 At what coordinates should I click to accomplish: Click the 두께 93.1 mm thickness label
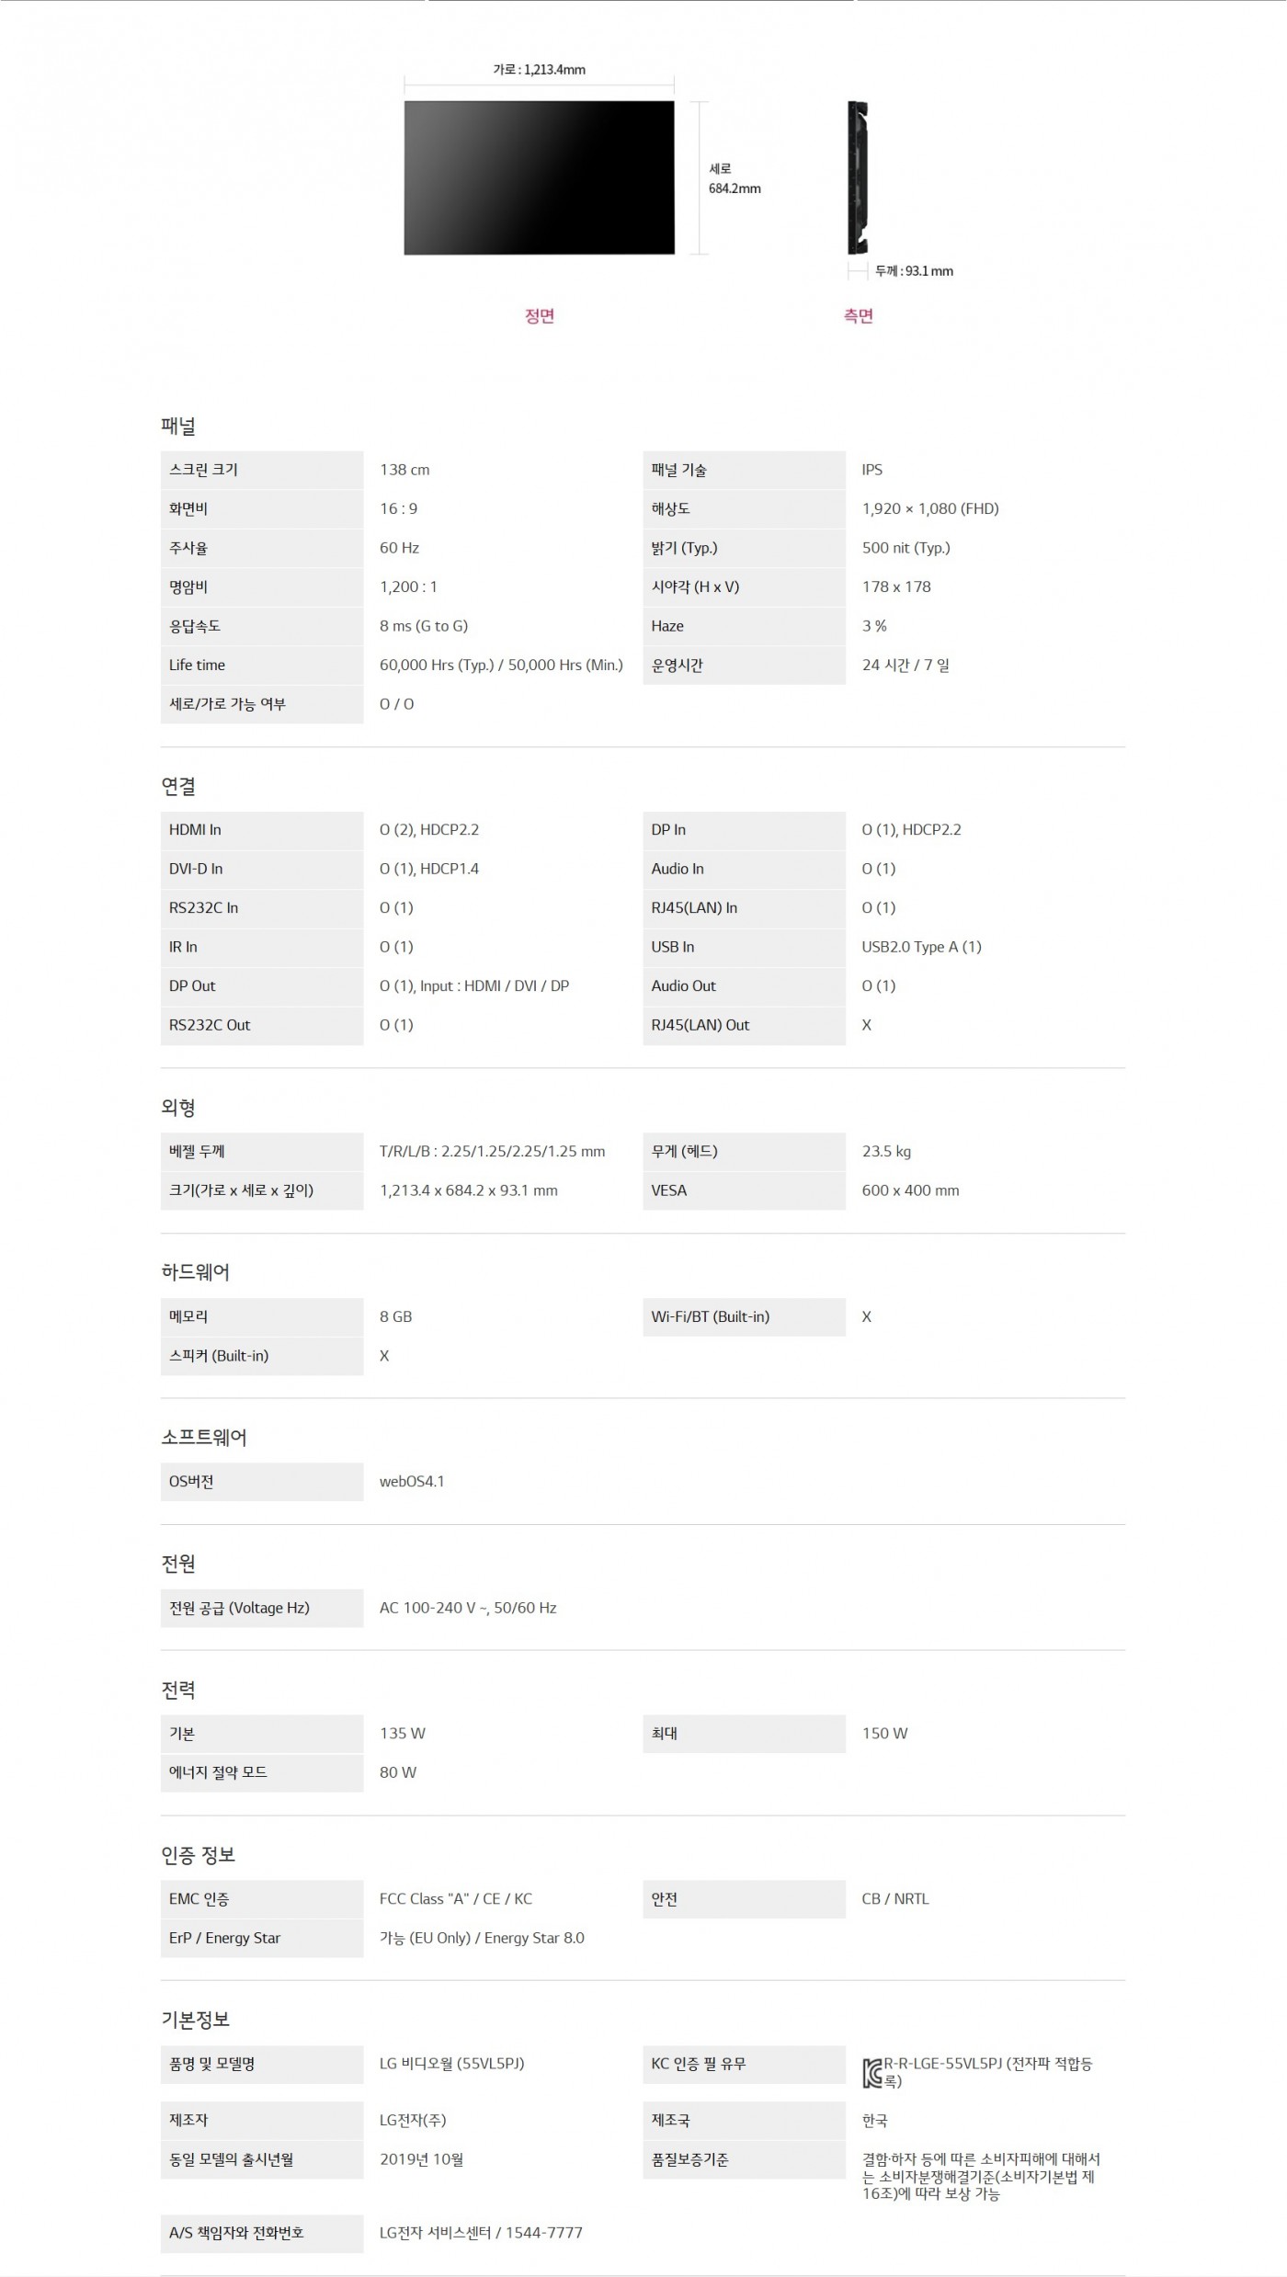[913, 271]
